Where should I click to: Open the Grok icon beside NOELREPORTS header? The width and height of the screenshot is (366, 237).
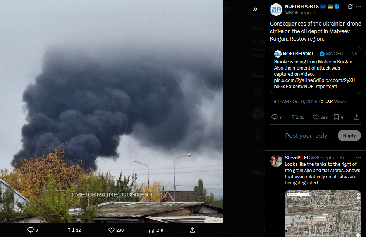click(350, 7)
